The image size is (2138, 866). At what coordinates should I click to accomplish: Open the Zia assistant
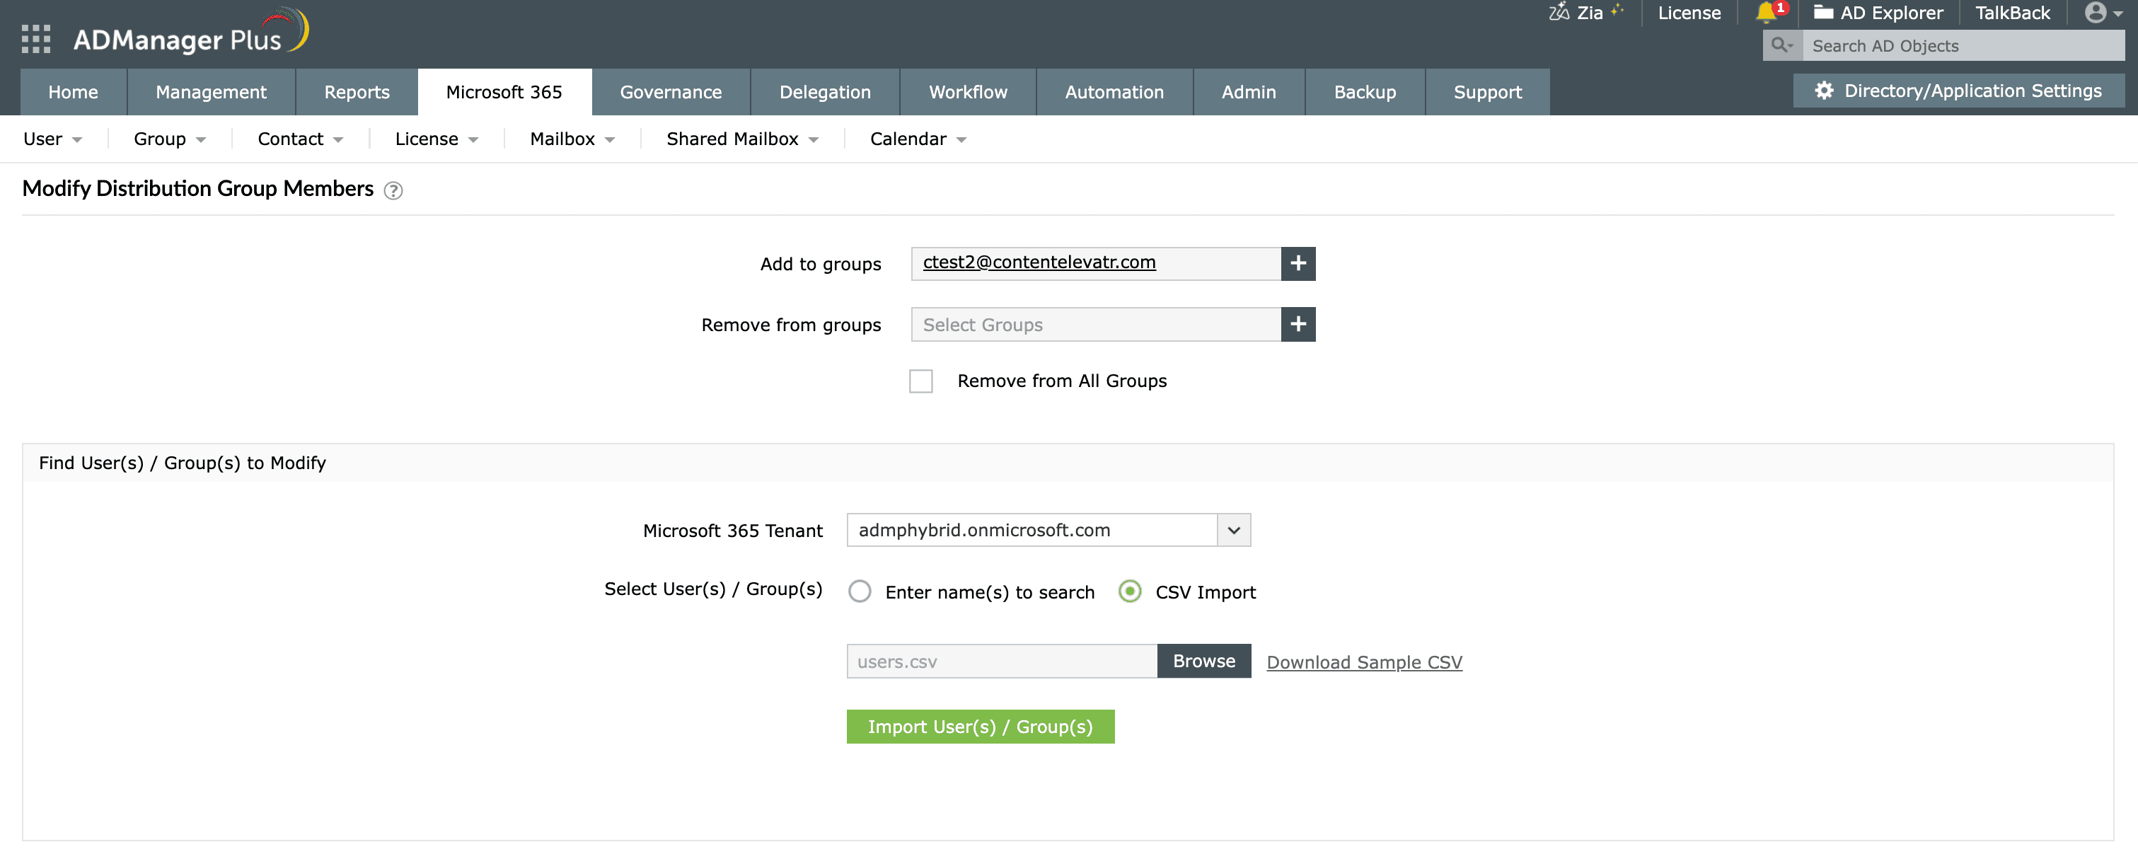[1585, 13]
